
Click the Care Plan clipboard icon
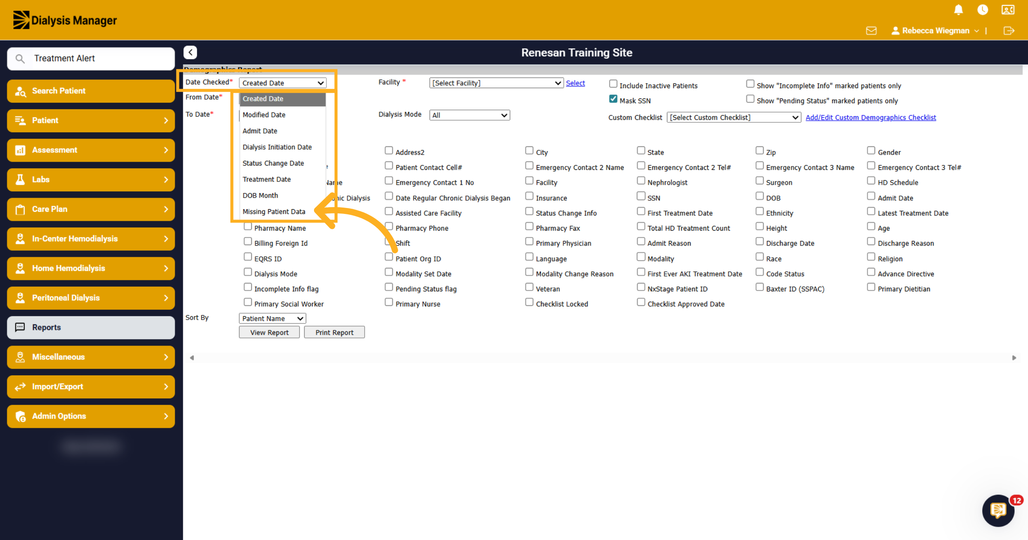(20, 209)
